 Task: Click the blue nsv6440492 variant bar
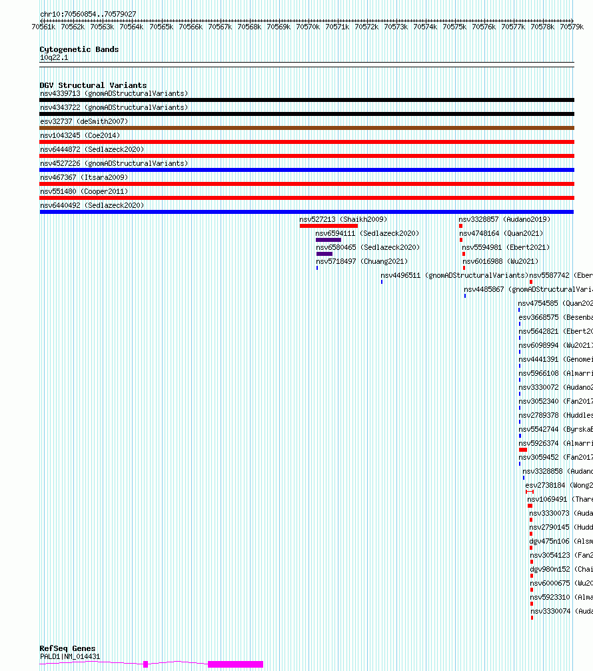coord(306,212)
